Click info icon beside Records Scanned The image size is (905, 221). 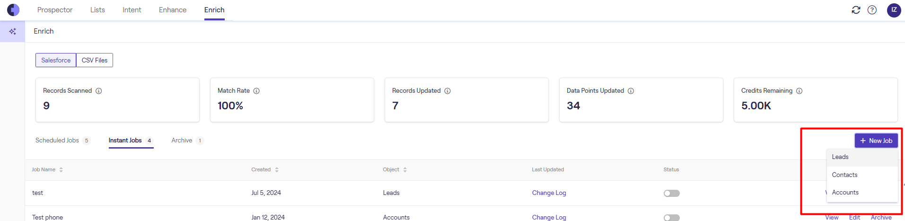click(x=99, y=91)
